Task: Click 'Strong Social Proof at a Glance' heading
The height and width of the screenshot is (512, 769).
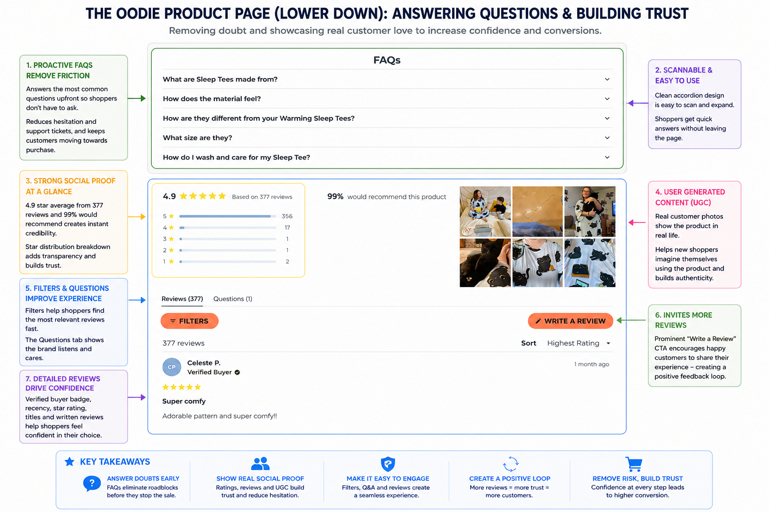Action: [x=71, y=186]
